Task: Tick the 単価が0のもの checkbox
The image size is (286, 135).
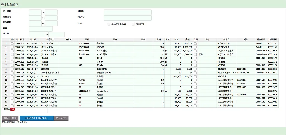Action: (x=109, y=24)
